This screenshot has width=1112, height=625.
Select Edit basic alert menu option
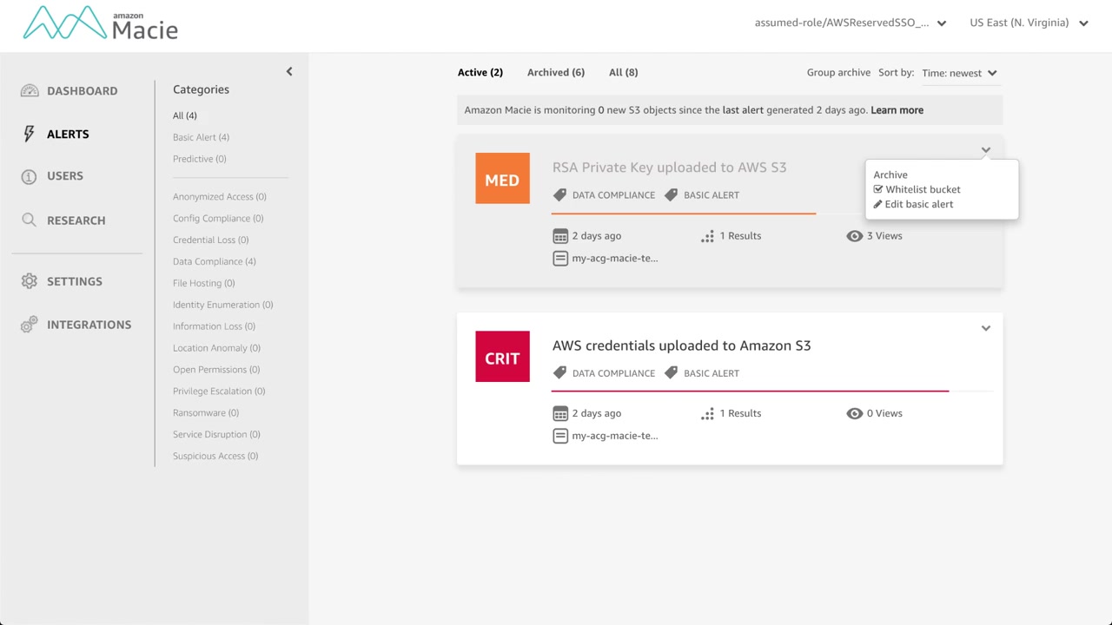[x=918, y=204]
